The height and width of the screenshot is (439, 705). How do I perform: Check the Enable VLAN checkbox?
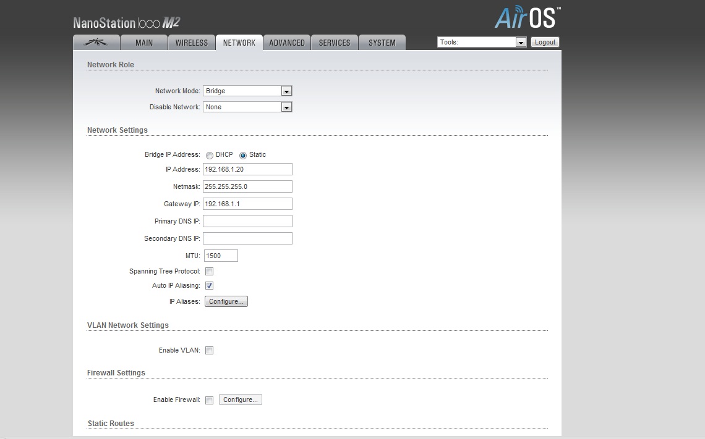pyautogui.click(x=210, y=351)
